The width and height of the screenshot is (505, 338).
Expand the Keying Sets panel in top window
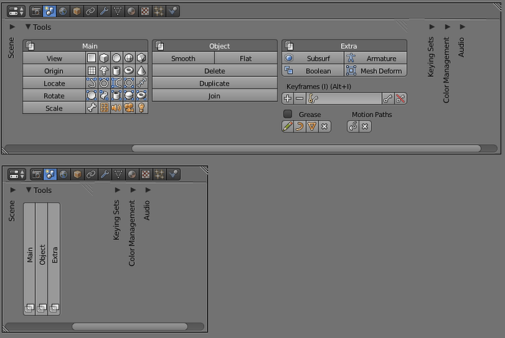(x=432, y=27)
